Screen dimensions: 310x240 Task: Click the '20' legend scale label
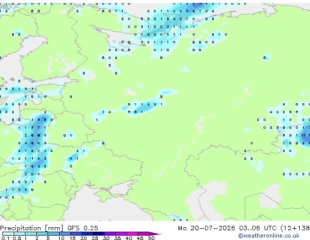(x=84, y=238)
